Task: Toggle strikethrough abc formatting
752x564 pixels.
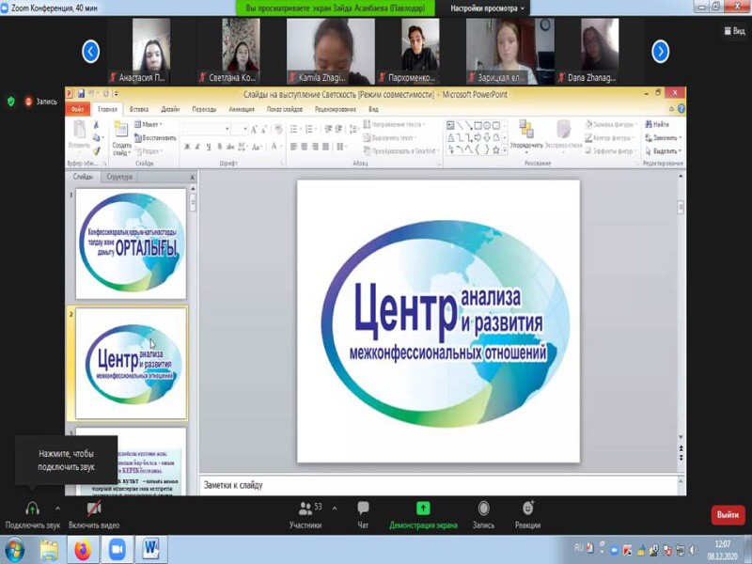Action: coord(230,147)
